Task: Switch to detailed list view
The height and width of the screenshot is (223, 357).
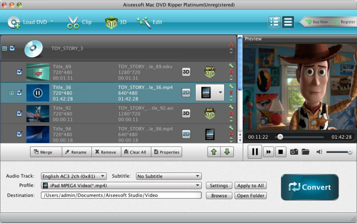Action: coord(274,22)
